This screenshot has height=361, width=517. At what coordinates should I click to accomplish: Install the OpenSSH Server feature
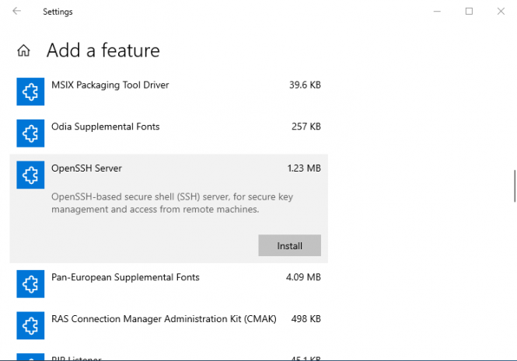(x=289, y=246)
